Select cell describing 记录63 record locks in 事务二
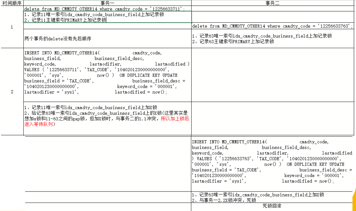356x211 pixels. (x=272, y=39)
